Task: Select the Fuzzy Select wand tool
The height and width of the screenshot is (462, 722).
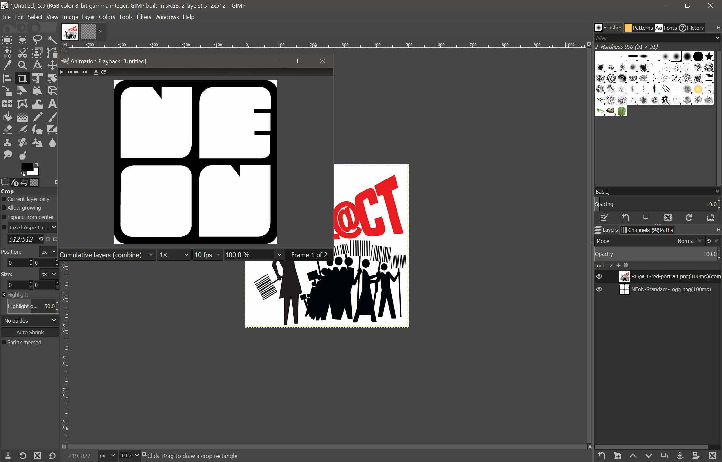Action: click(52, 40)
